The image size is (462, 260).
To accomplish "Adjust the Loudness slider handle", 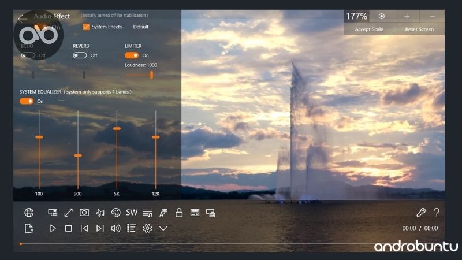I will coord(151,75).
